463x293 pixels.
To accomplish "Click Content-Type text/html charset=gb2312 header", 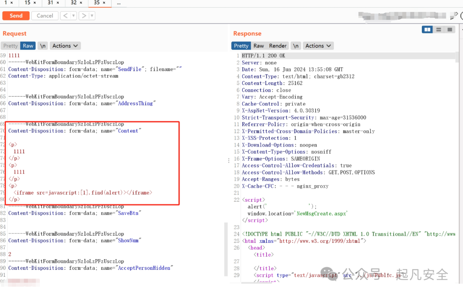I will click(298, 76).
